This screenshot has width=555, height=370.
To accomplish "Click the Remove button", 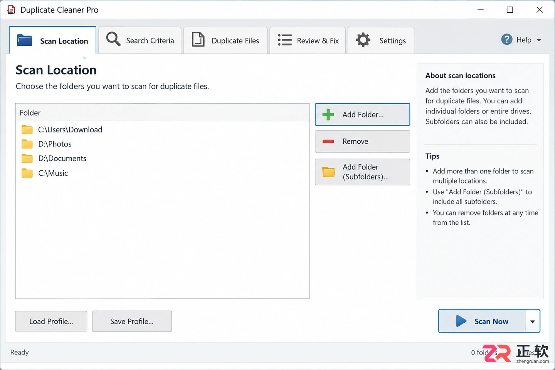I will (362, 141).
